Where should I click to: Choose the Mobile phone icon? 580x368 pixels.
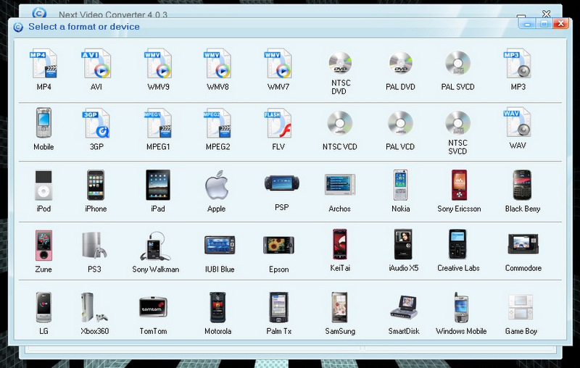pos(43,122)
